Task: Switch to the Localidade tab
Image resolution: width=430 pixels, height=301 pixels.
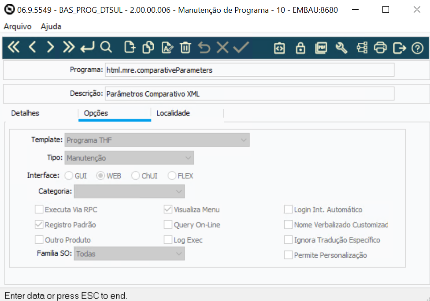Action: coord(188,113)
